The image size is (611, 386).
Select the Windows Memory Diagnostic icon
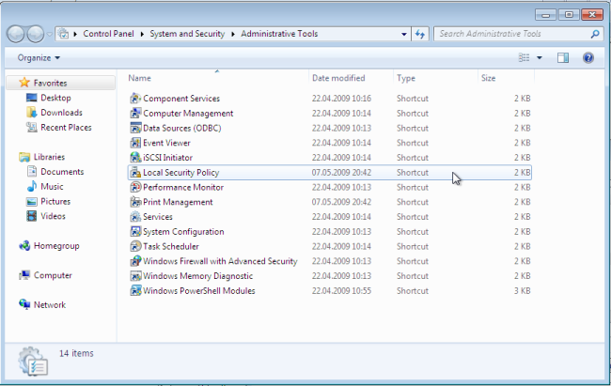tap(135, 276)
